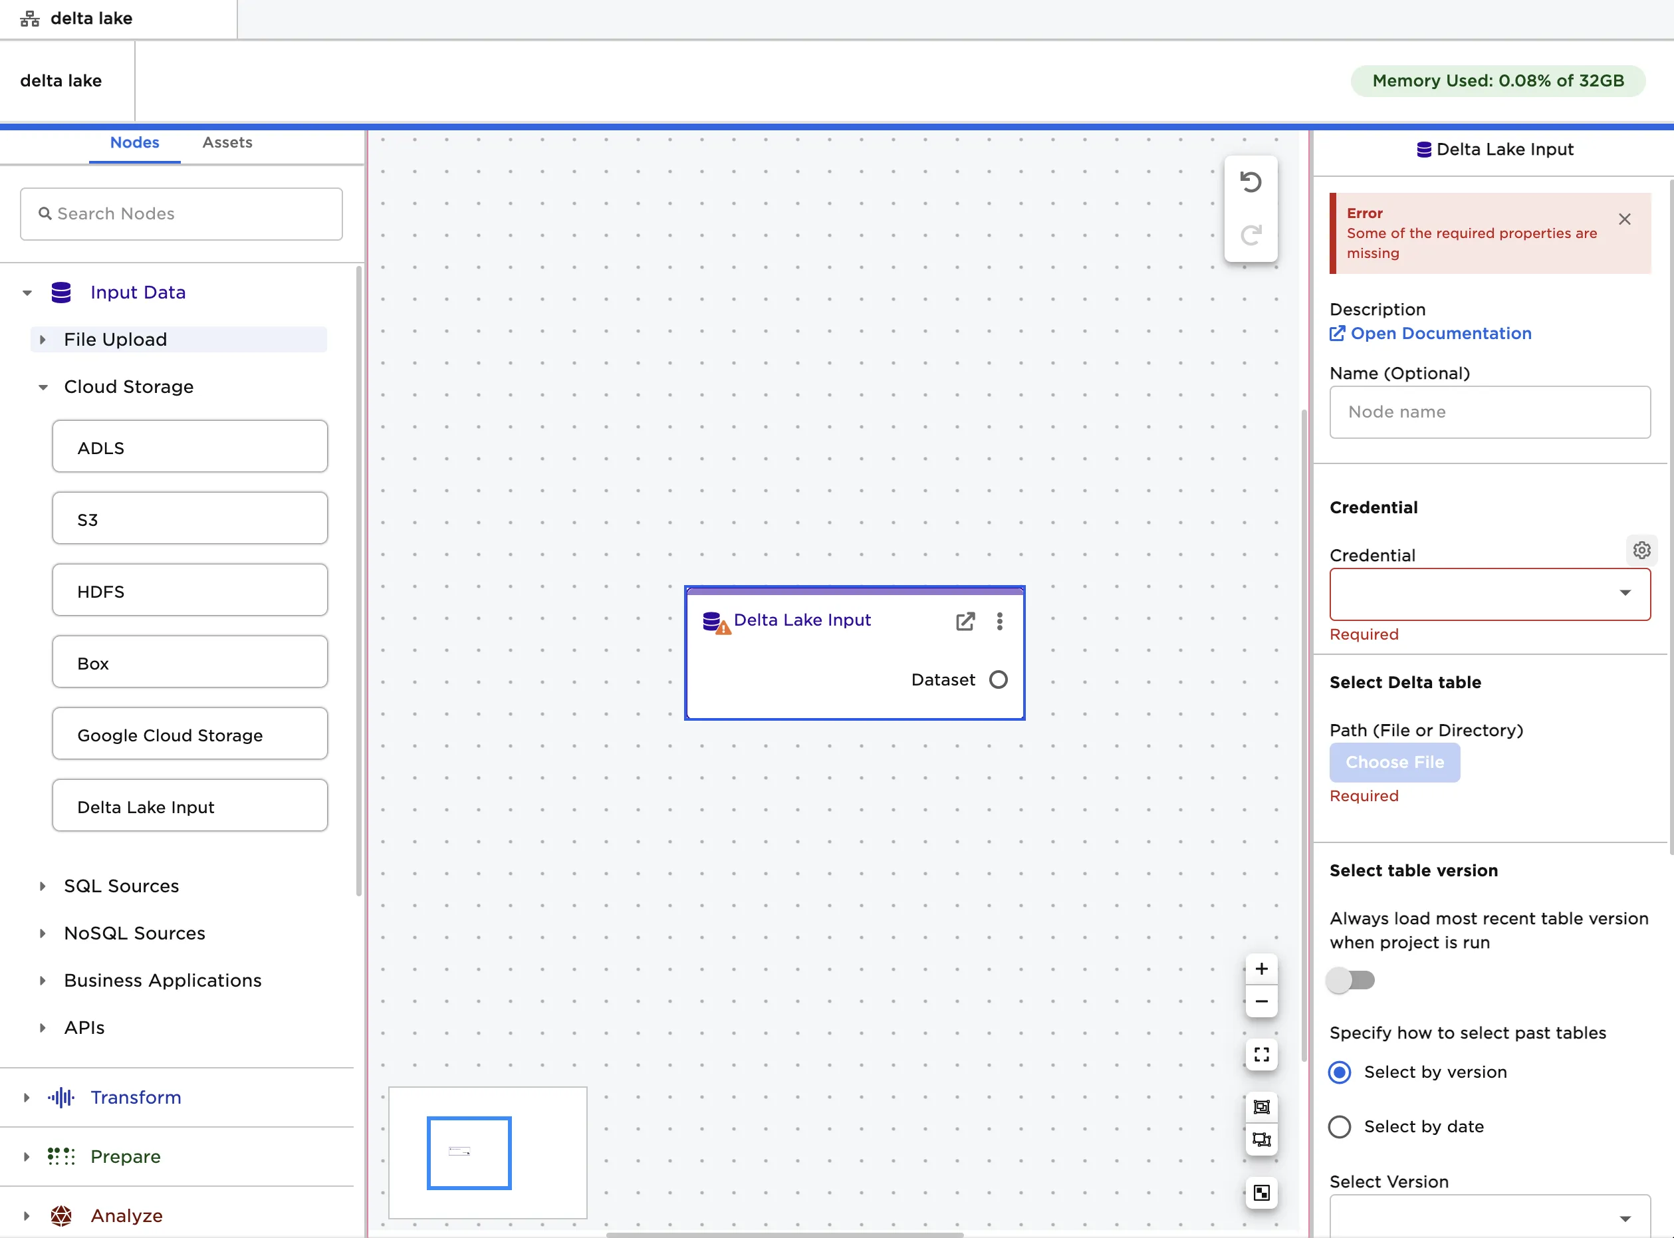The height and width of the screenshot is (1238, 1674).
Task: Click the Choose File button
Action: tap(1393, 762)
